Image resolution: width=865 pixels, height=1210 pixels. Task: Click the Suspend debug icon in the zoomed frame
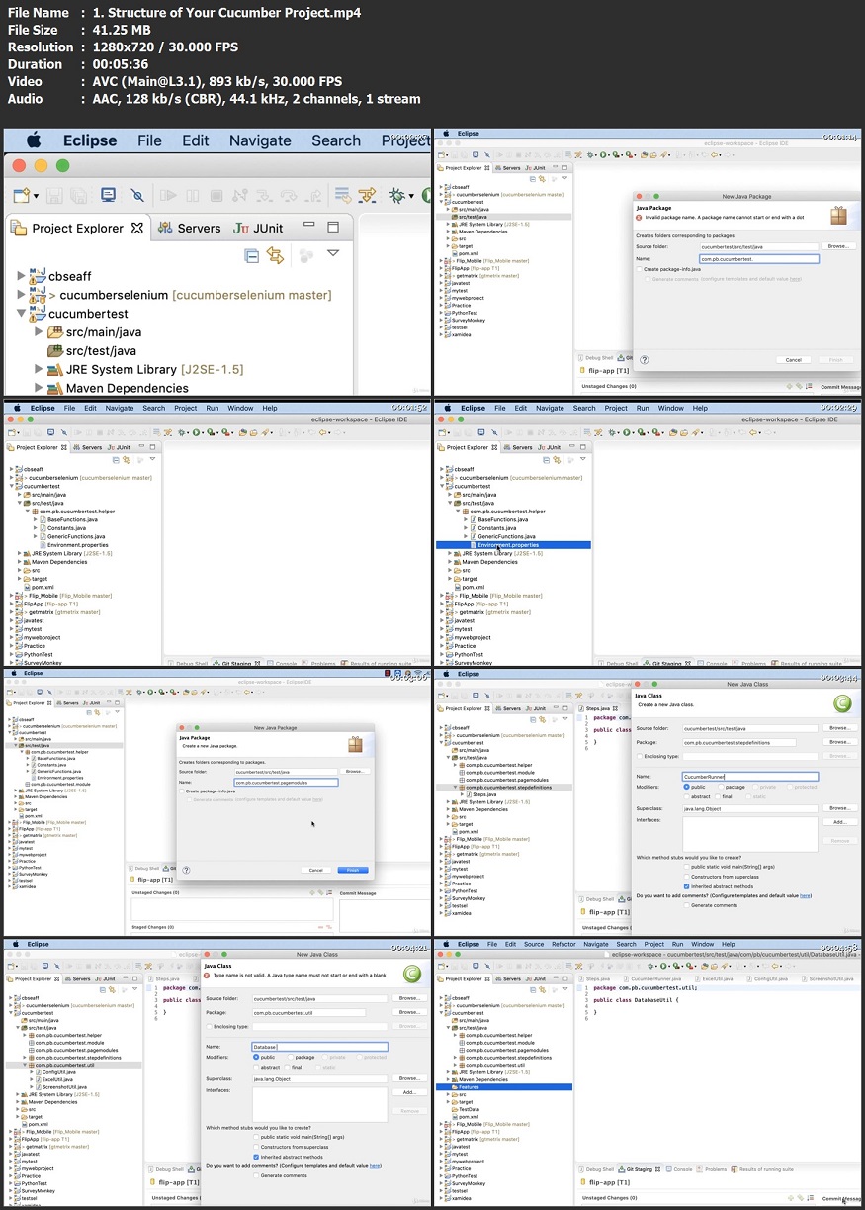193,195
